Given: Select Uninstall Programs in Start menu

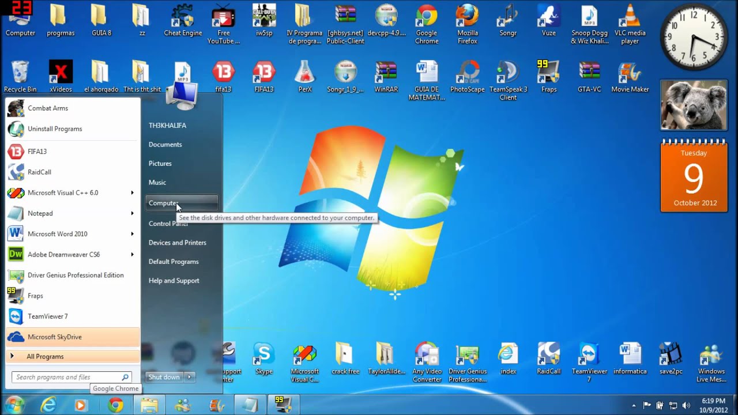Looking at the screenshot, I should 73,129.
